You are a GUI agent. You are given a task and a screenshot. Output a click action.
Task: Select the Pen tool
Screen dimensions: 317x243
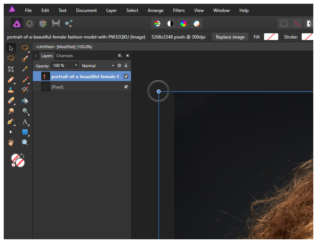(x=11, y=121)
